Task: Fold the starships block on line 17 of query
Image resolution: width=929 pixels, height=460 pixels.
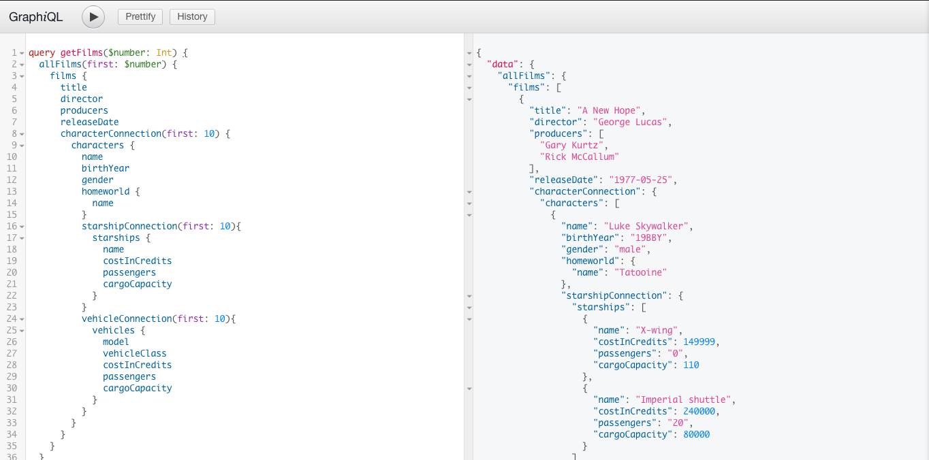Action: 22,237
